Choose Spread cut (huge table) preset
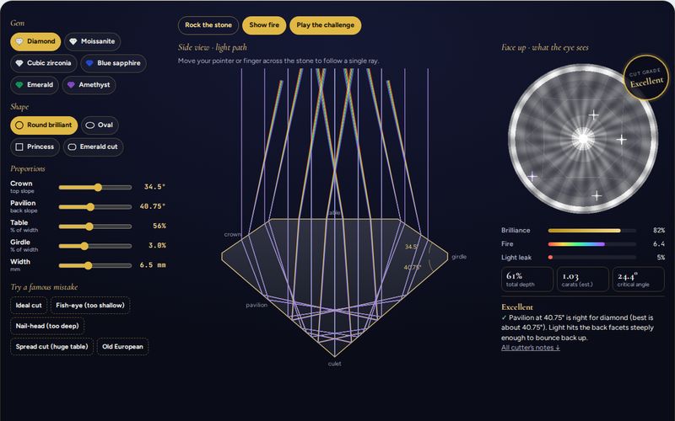675x421 pixels. (x=51, y=347)
